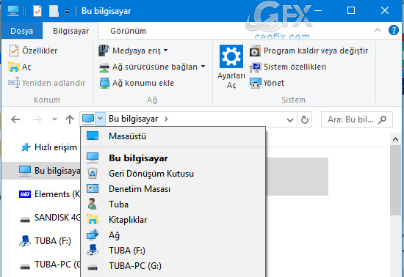The width and height of the screenshot is (404, 277).
Task: Open settings via the Ayarları Aç gear icon
Action: tap(231, 56)
